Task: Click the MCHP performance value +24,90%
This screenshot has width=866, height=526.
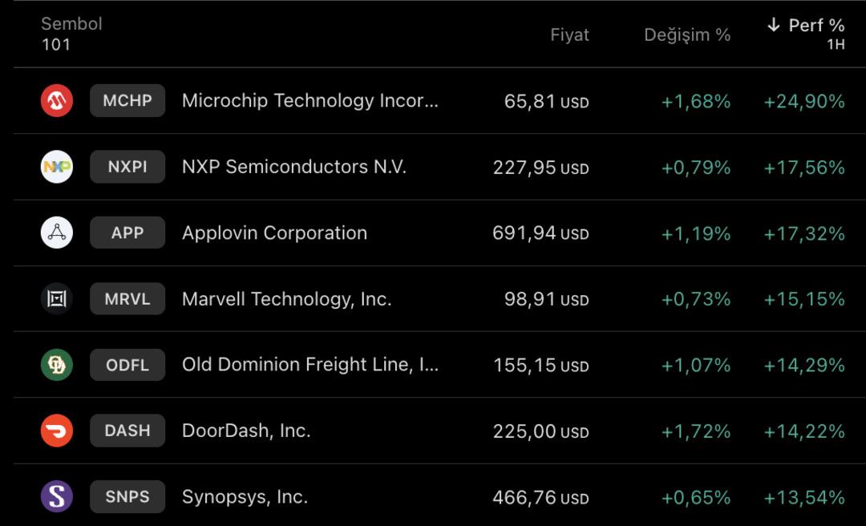Action: tap(804, 102)
